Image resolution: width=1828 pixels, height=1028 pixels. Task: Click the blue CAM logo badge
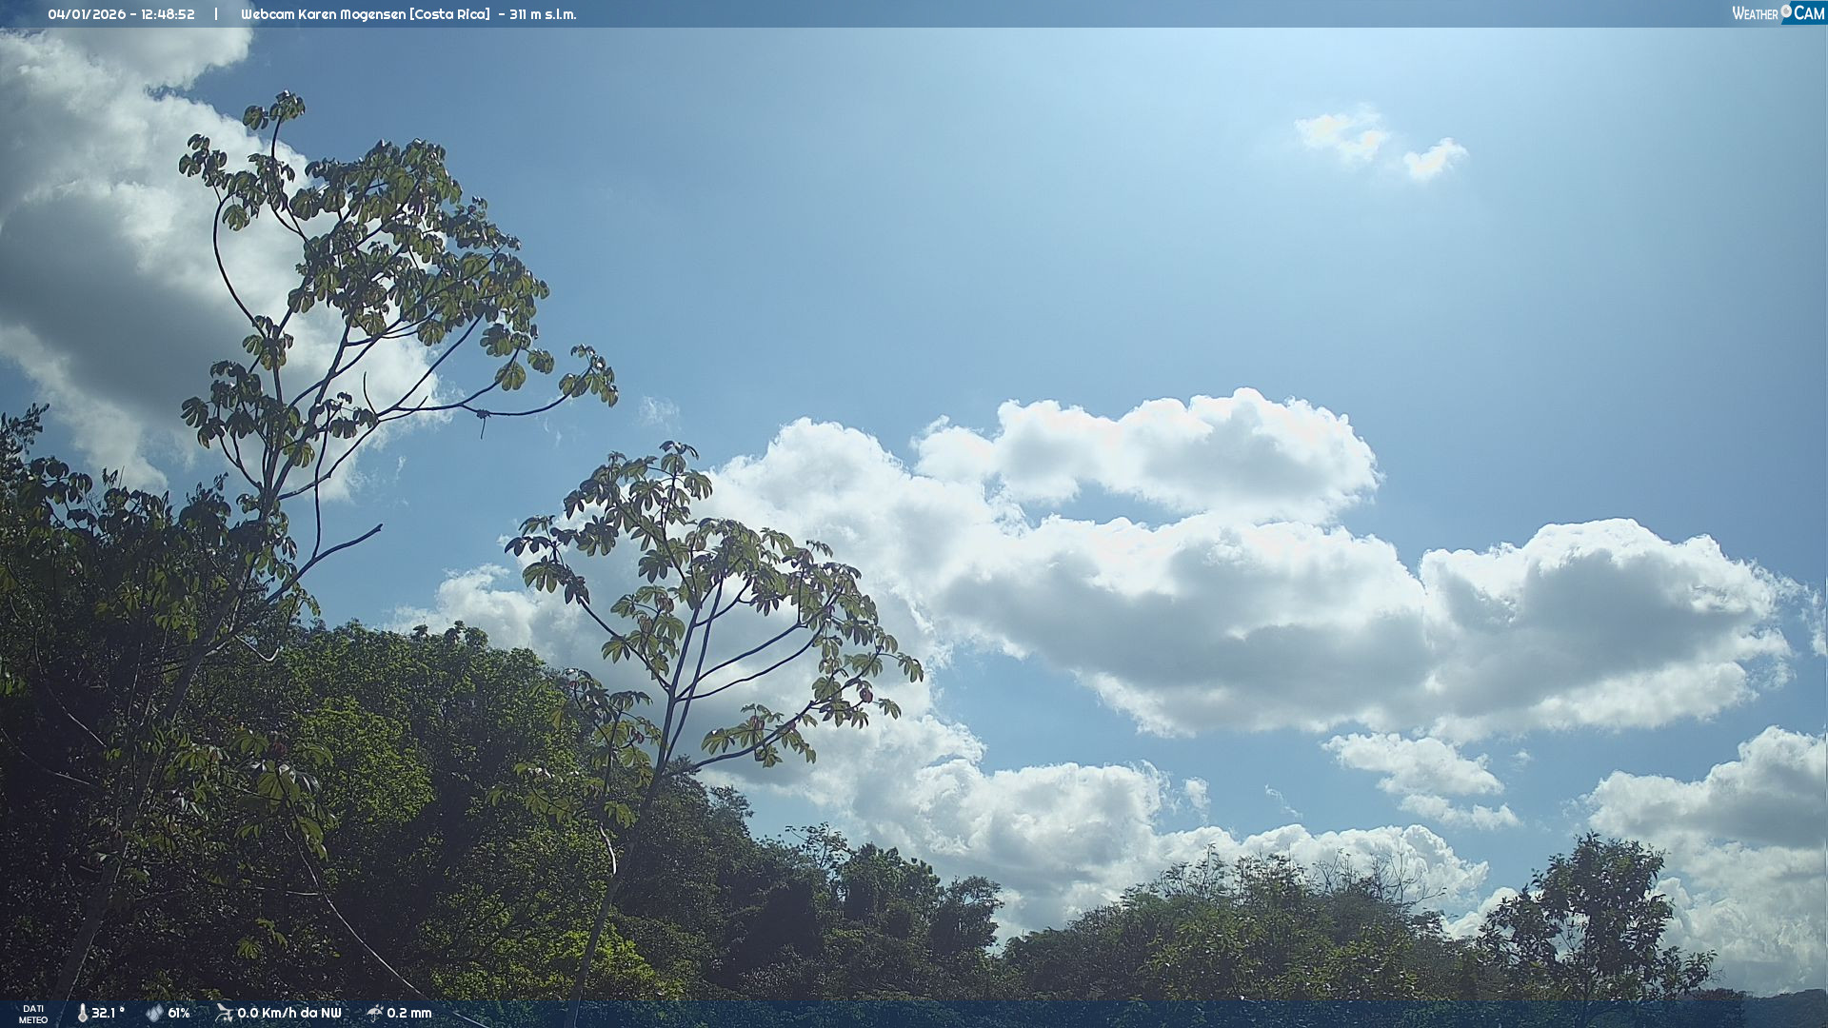(1808, 13)
